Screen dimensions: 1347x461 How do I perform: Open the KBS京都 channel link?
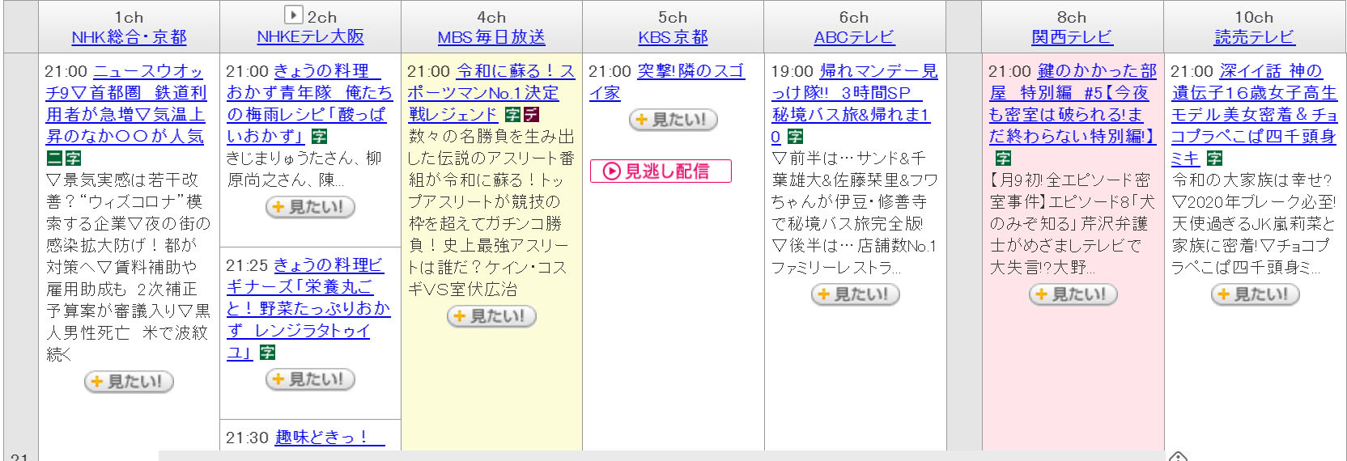click(673, 37)
